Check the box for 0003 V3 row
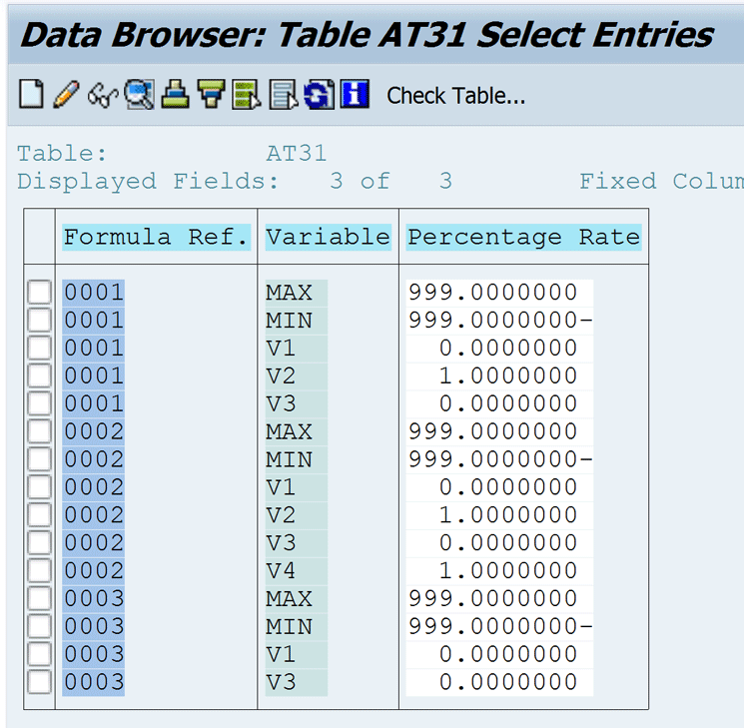Screen dimensions: 744x728 click(x=39, y=682)
